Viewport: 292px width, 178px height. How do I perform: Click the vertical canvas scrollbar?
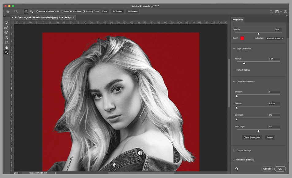coord(229,83)
